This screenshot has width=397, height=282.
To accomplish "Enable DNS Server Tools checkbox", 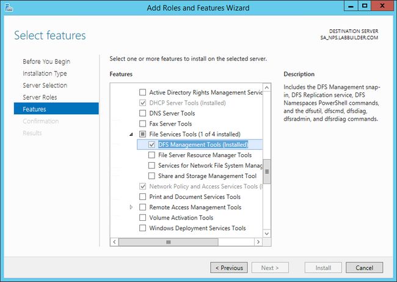I will 143,113.
